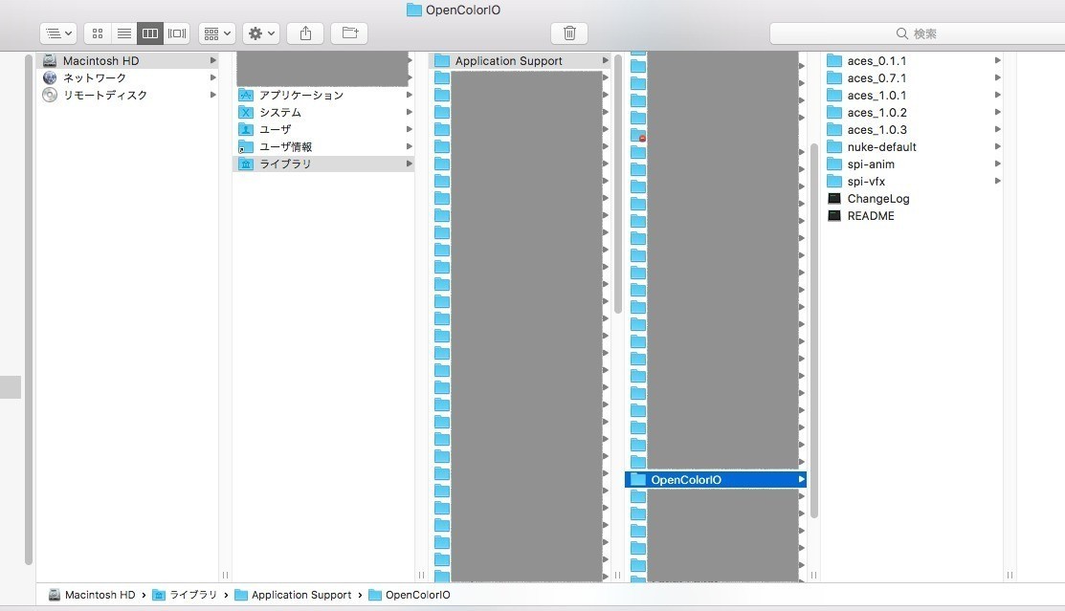Viewport: 1065px width, 611px height.
Task: Select the ChangeLog file
Action: point(913,198)
